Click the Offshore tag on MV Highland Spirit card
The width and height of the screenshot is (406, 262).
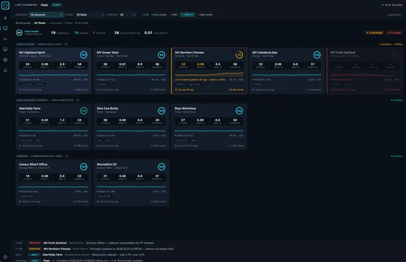point(40,84)
